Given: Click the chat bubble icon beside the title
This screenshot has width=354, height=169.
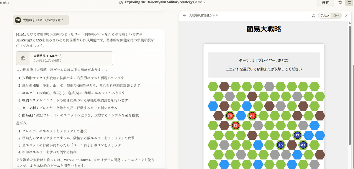Looking at the screenshot, I should click(121, 2).
